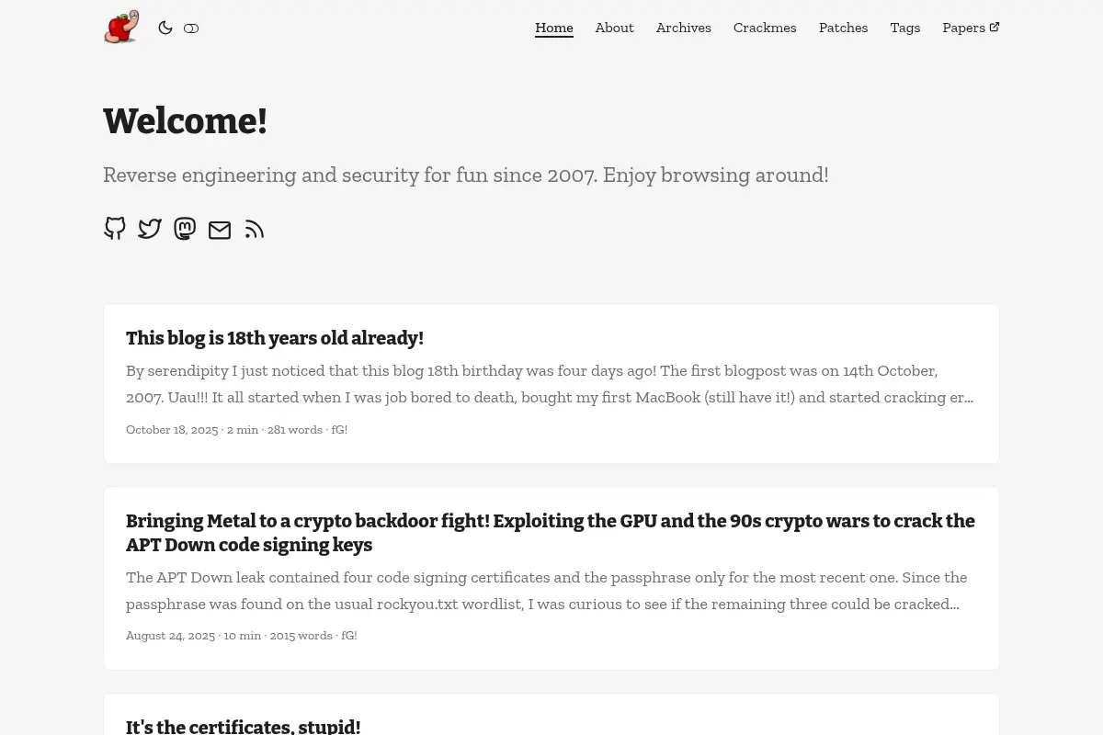Click the apple worm site logo
Image resolution: width=1103 pixels, height=735 pixels.
click(x=121, y=28)
